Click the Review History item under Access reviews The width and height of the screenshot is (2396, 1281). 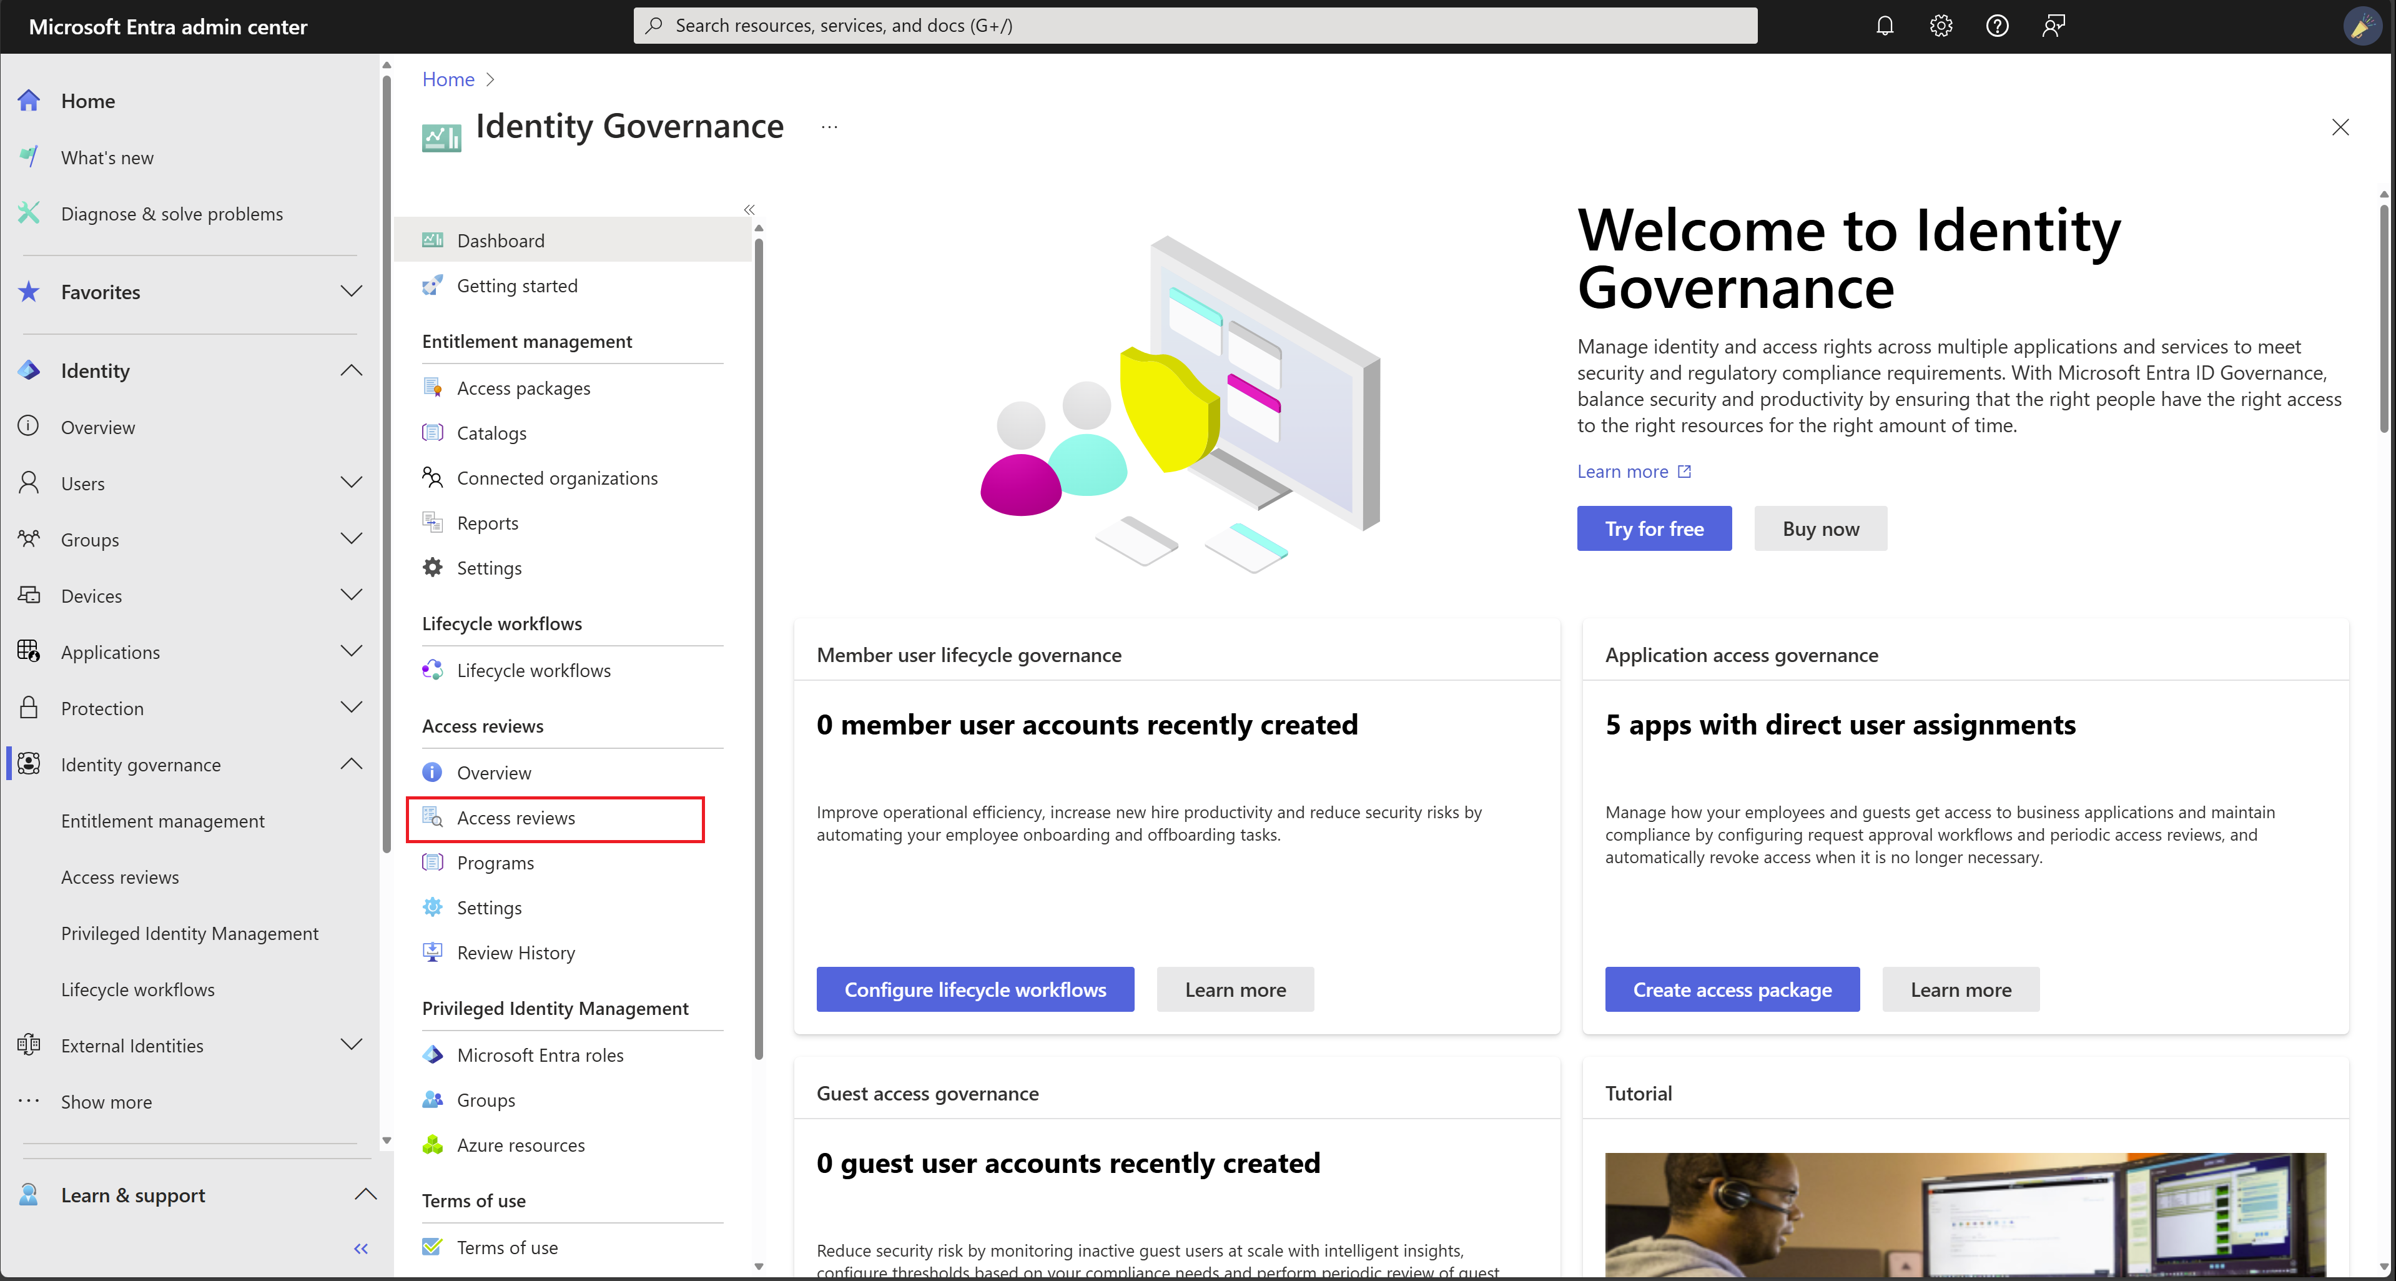click(515, 951)
